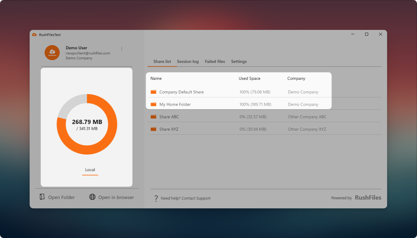Sort by the Company column header

pos(296,78)
